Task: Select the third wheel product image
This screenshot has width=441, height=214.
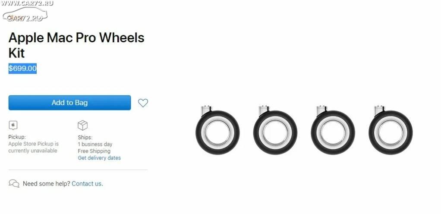Action: tap(333, 130)
